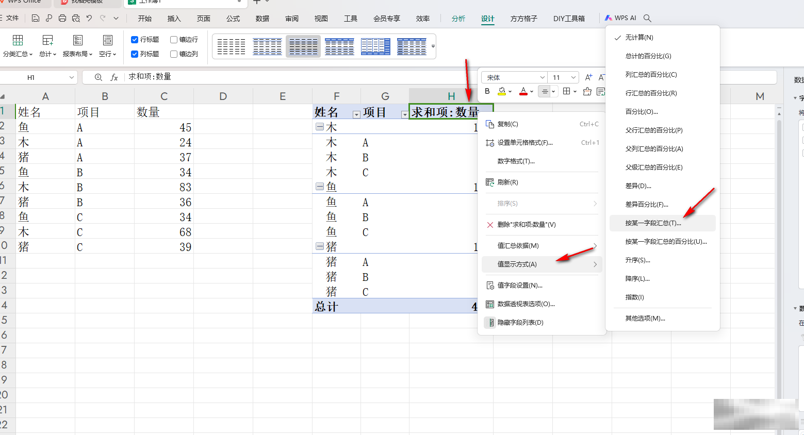
Task: Open the font size 11 dropdown
Action: coord(573,77)
